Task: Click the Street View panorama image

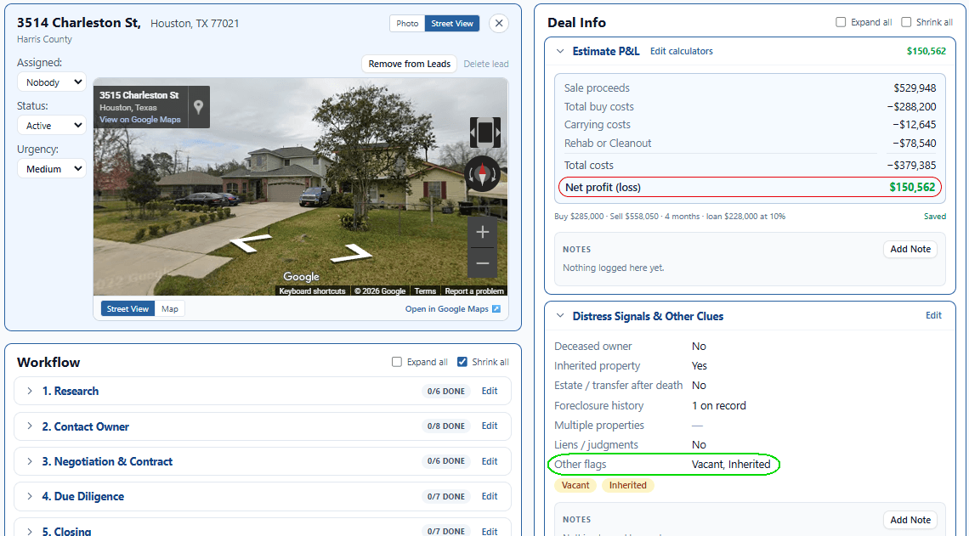Action: pos(300,187)
